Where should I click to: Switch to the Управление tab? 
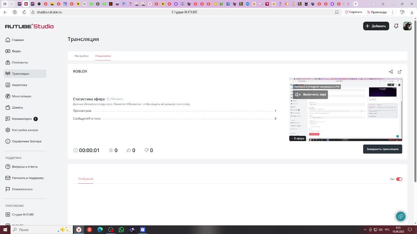click(103, 56)
